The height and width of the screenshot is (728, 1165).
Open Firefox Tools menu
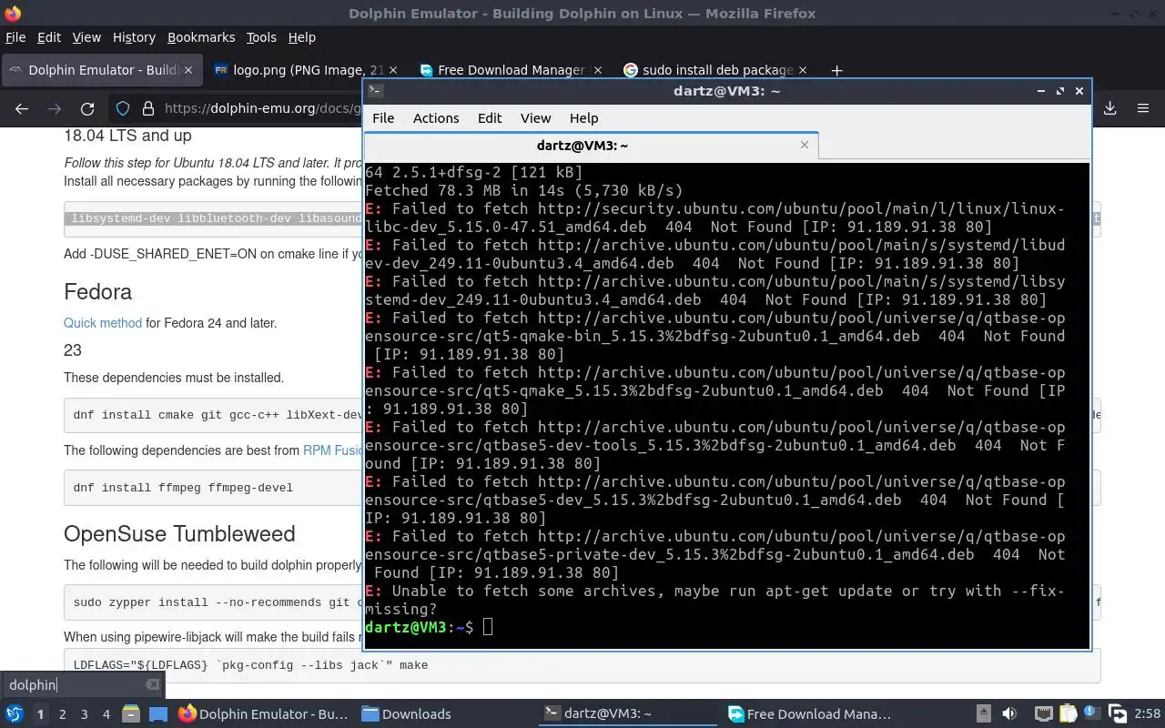(261, 37)
